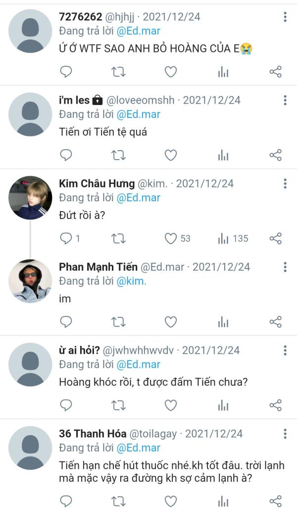Reply to the "ừ ai hỏi?" tweet

(x=66, y=405)
